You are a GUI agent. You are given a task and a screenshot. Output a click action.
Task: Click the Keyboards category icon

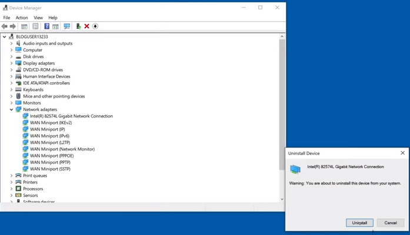click(x=18, y=89)
